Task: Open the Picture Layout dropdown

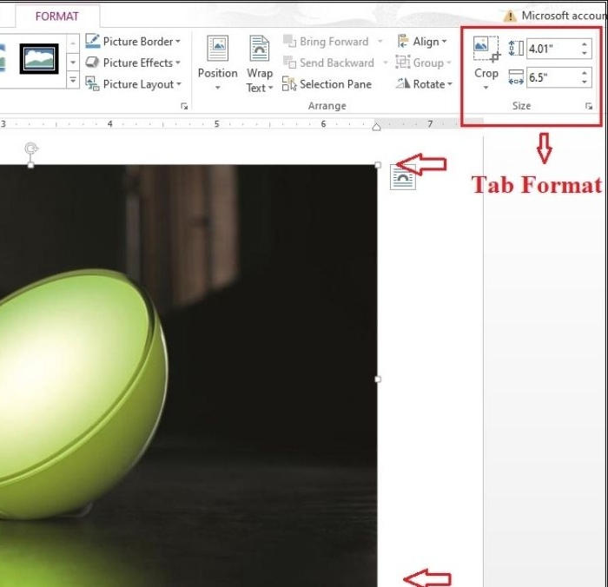Action: [134, 84]
